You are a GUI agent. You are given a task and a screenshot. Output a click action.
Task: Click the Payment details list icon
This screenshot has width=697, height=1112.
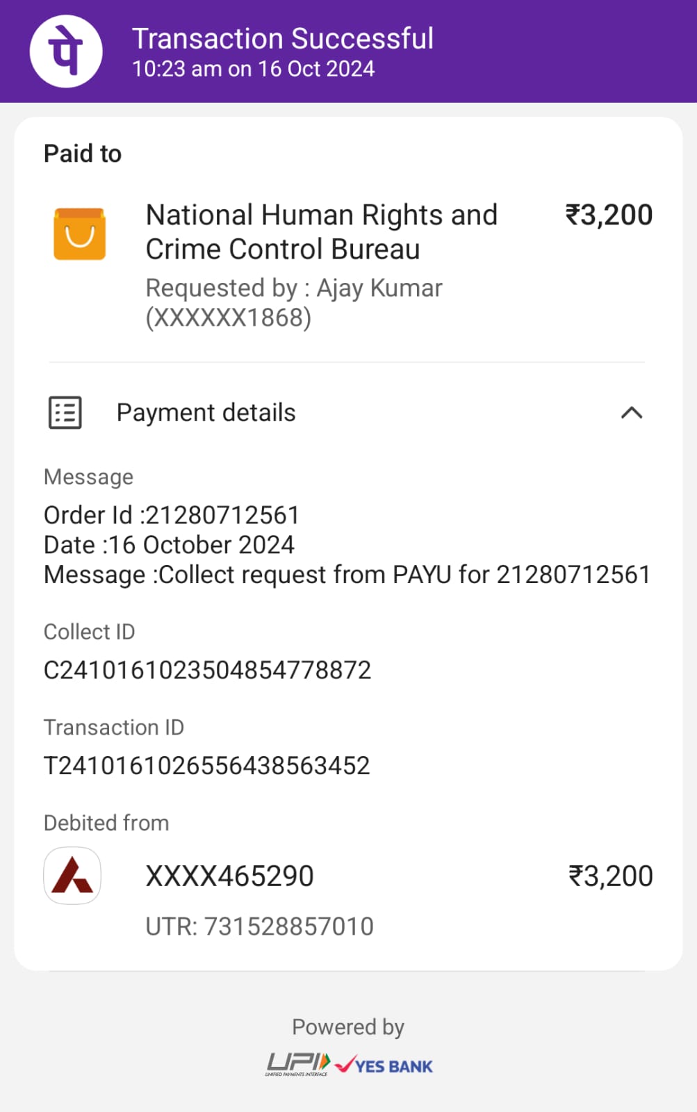coord(65,413)
